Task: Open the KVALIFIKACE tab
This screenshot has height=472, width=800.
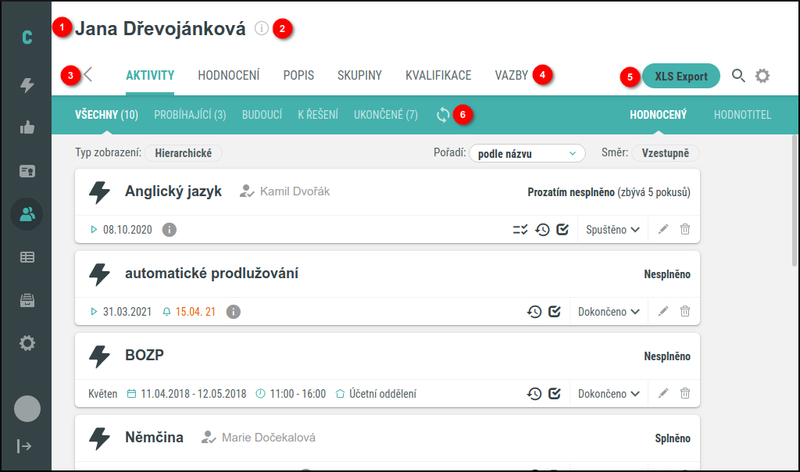Action: [438, 76]
